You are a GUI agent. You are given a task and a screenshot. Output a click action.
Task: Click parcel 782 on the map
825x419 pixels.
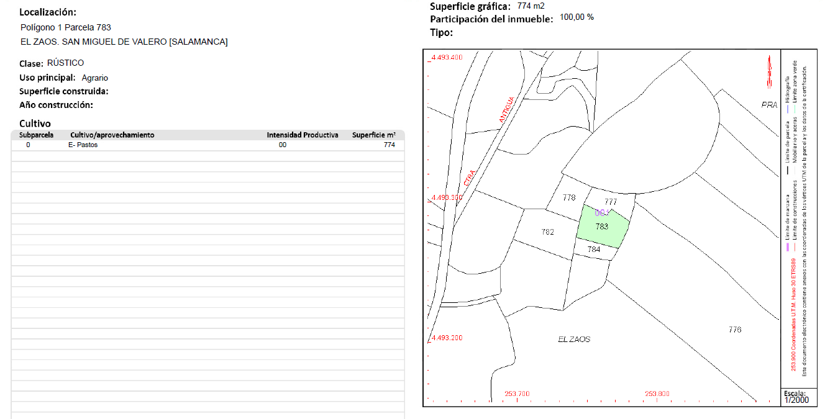coord(547,232)
